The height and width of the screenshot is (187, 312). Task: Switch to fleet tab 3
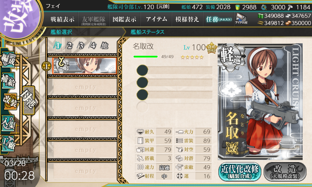(x=81, y=45)
